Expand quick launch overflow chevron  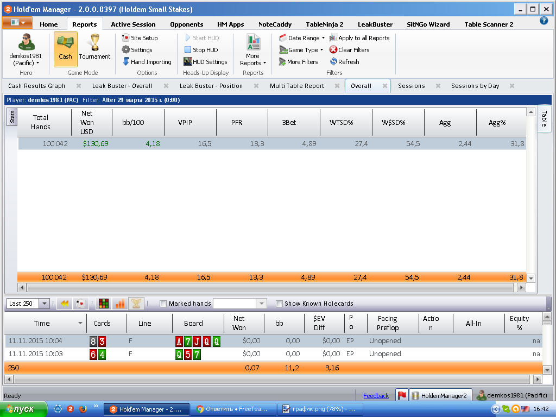coord(96,406)
